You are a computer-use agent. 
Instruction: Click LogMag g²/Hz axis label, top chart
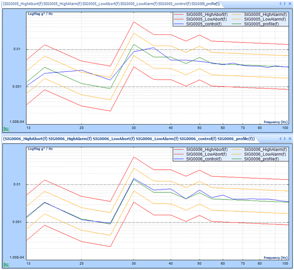pyautogui.click(x=41, y=14)
